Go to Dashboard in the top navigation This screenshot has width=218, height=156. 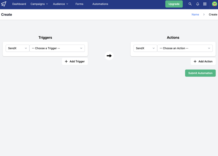pyautogui.click(x=19, y=4)
